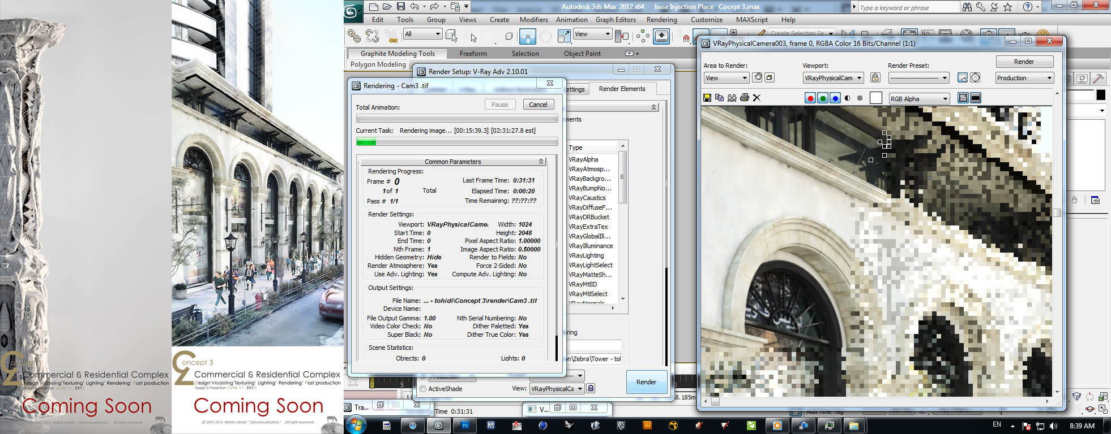Open the Graph Editors menu
This screenshot has width=1111, height=434.
pyautogui.click(x=616, y=20)
